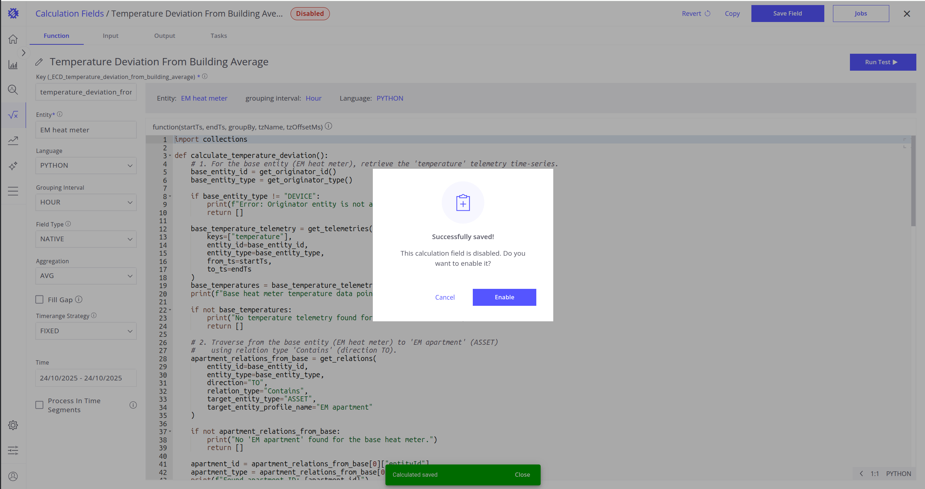Image resolution: width=925 pixels, height=489 pixels.
Task: Open the settings gear in the sidebar
Action: tap(13, 425)
